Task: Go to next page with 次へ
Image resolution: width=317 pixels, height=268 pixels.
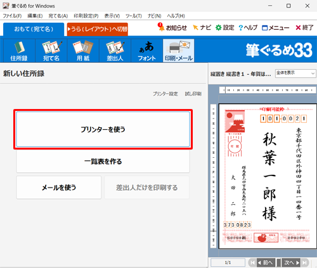Action: pyautogui.click(x=292, y=263)
